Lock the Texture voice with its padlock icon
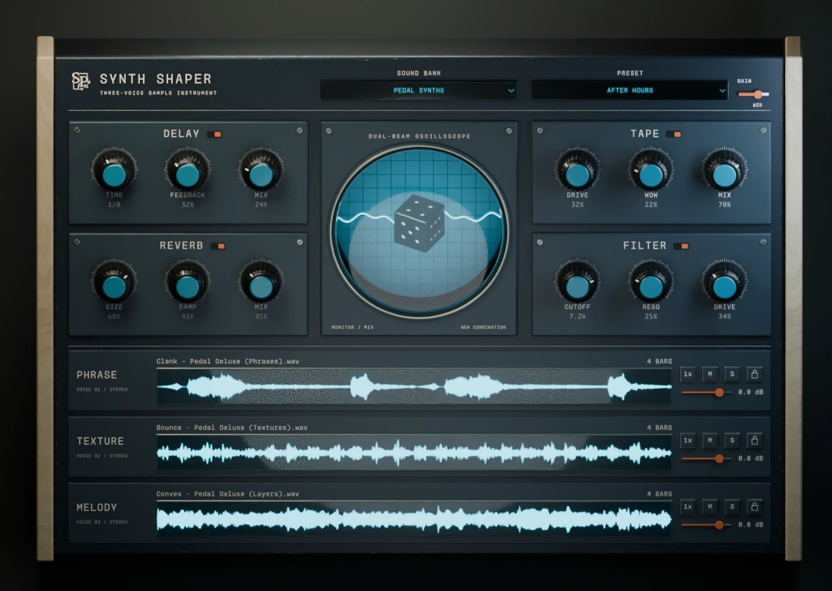This screenshot has height=591, width=832. click(x=754, y=440)
